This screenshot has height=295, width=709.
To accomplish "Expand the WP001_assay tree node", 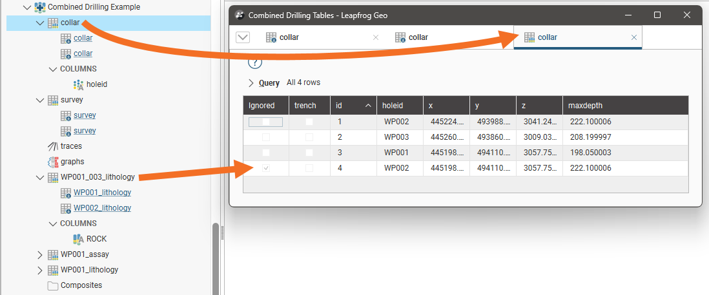I will (x=40, y=254).
